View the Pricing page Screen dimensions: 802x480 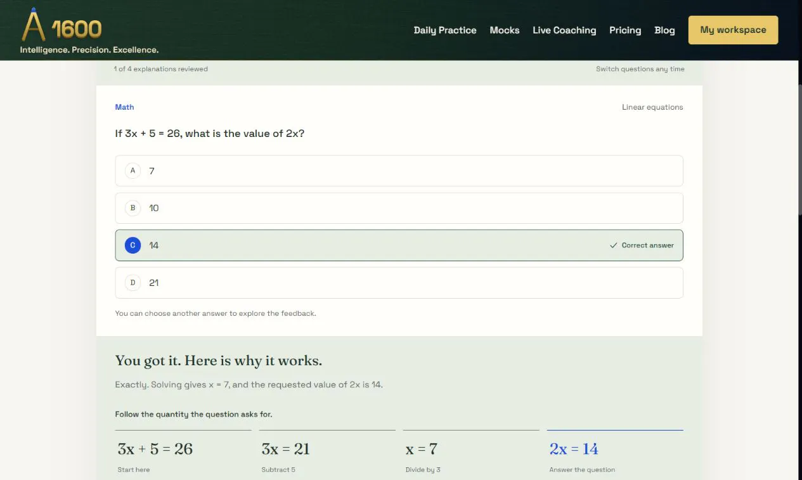point(625,30)
